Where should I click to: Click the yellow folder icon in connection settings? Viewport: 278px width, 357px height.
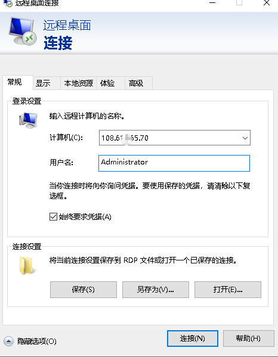point(27,266)
